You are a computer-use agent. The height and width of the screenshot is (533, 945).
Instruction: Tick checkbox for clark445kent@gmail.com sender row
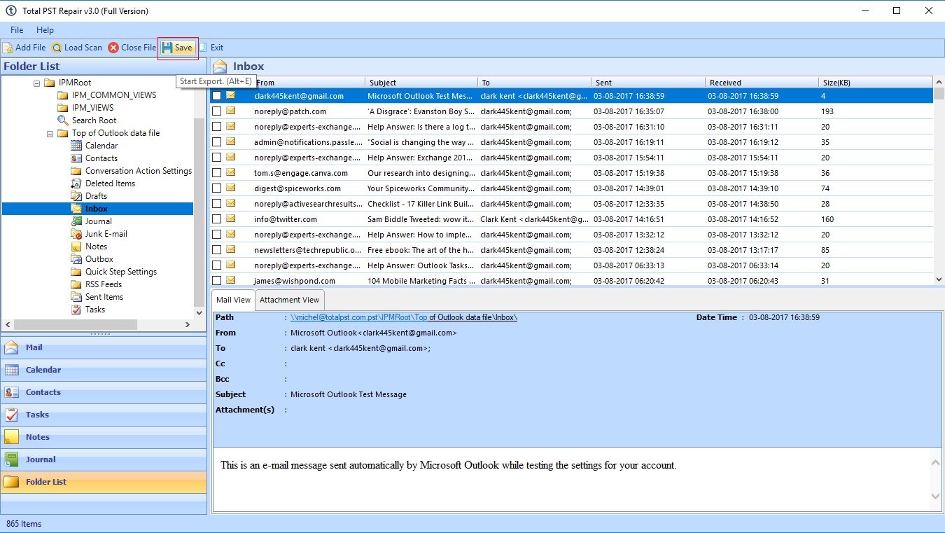coord(217,96)
